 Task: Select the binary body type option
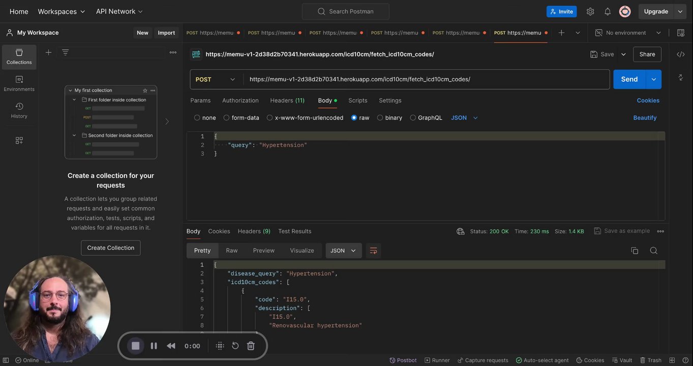click(x=380, y=118)
